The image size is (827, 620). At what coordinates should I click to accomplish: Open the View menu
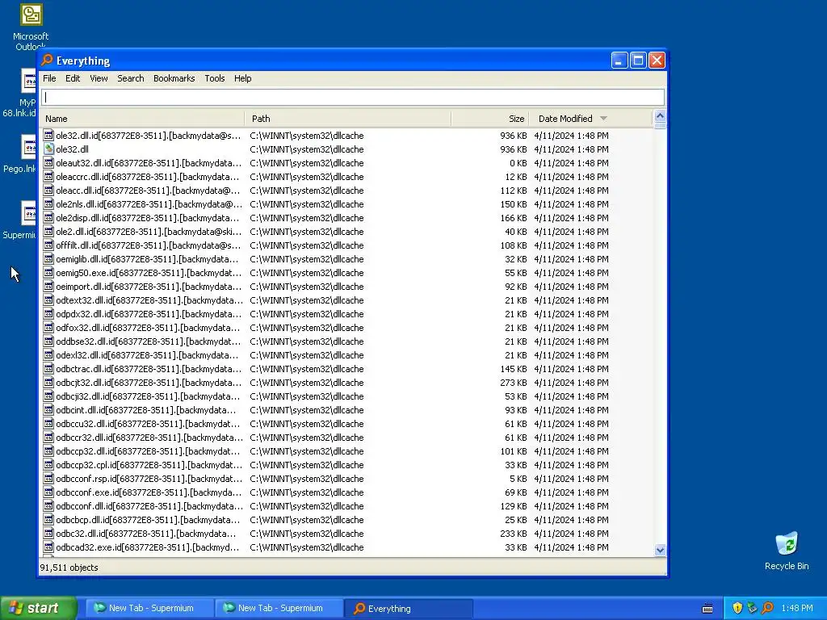(99, 78)
